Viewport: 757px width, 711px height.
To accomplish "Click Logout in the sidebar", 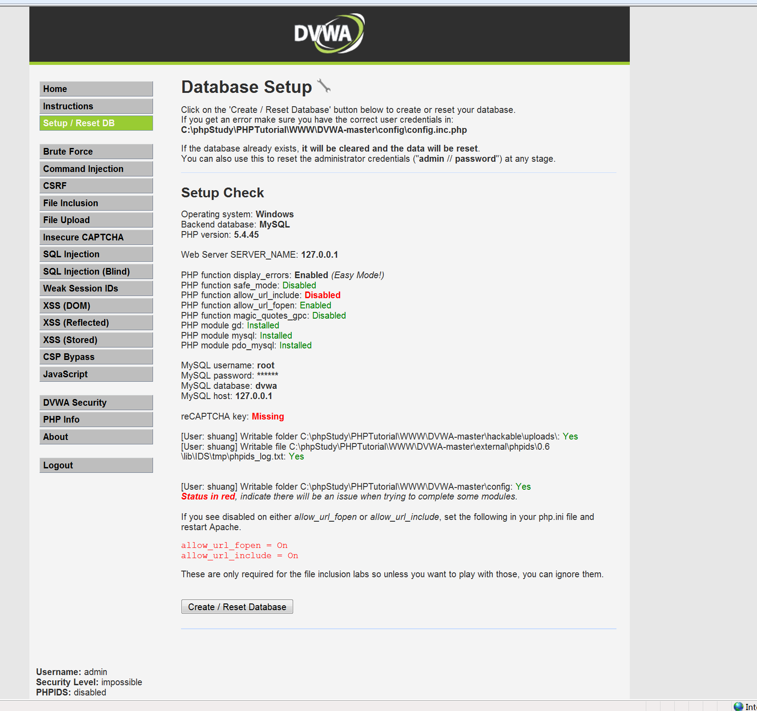I will click(x=96, y=465).
